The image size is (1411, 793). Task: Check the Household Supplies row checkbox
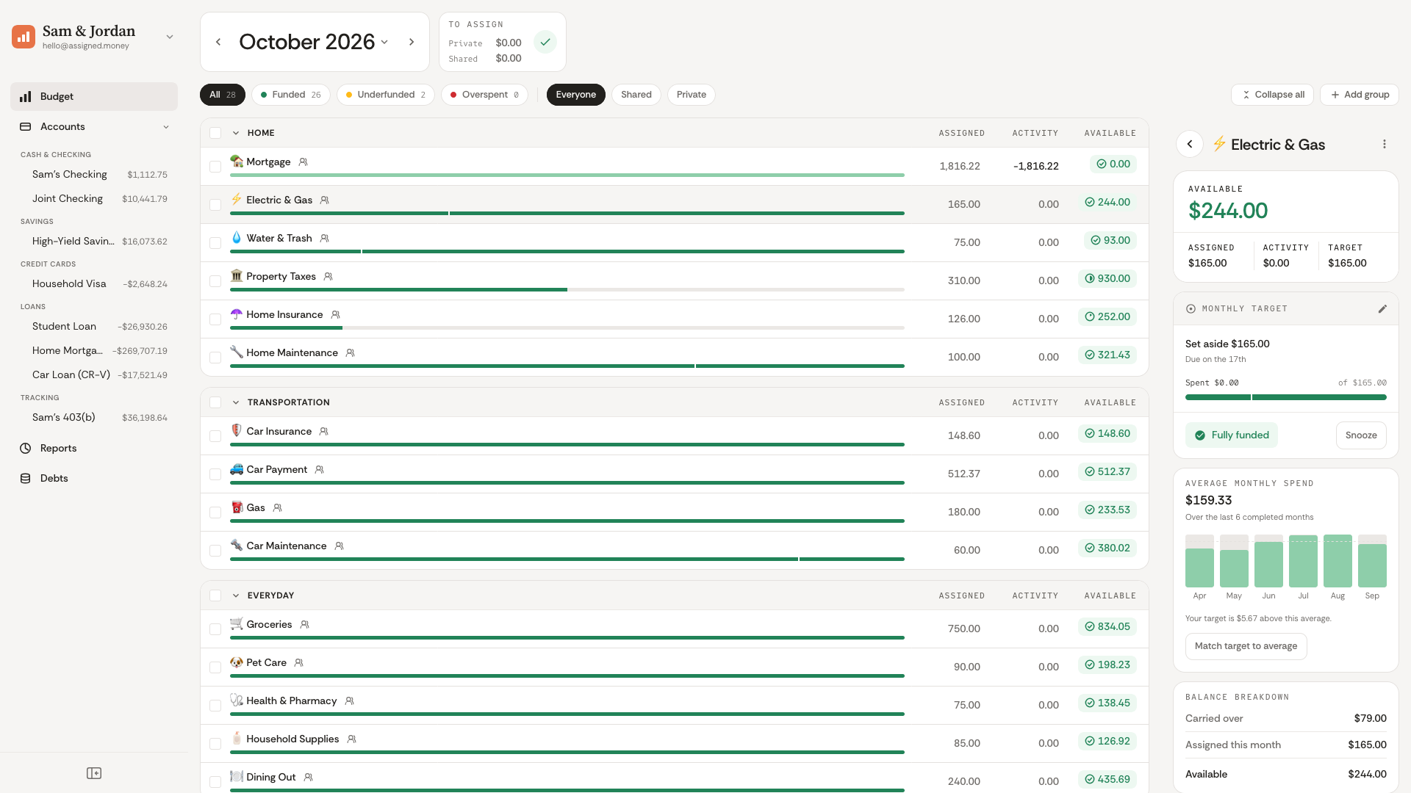[x=215, y=744]
